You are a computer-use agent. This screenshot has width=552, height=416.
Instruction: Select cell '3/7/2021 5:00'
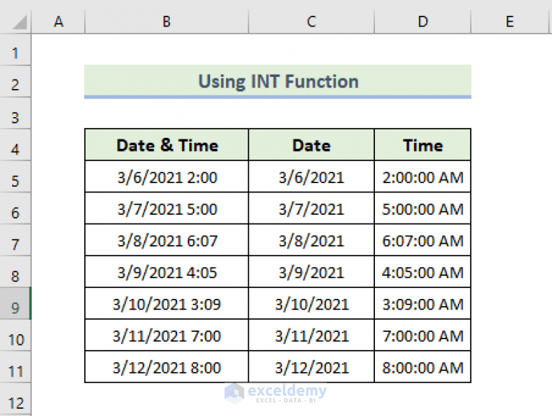point(167,208)
